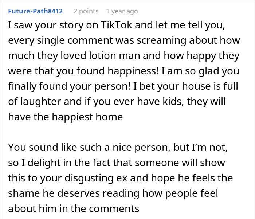Click the word "glad" in the comment

[x=207, y=71]
